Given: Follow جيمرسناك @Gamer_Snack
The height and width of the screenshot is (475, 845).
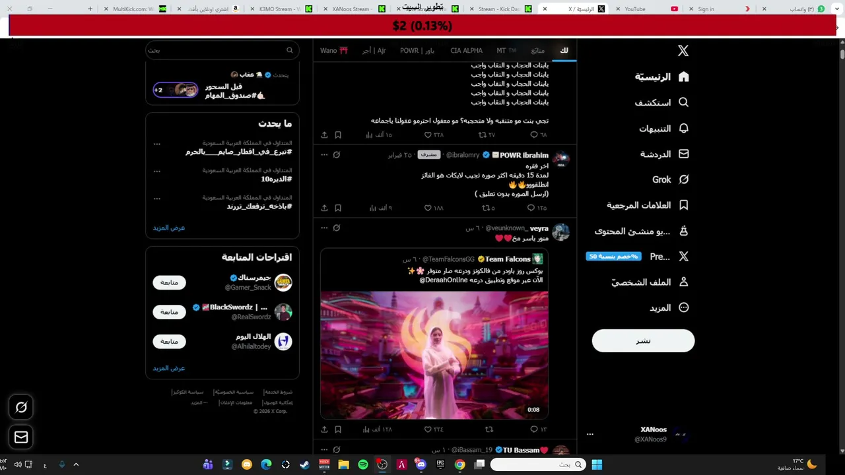Looking at the screenshot, I should tap(170, 282).
